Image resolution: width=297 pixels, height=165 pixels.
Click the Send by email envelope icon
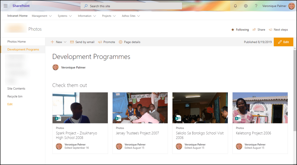click(x=72, y=42)
